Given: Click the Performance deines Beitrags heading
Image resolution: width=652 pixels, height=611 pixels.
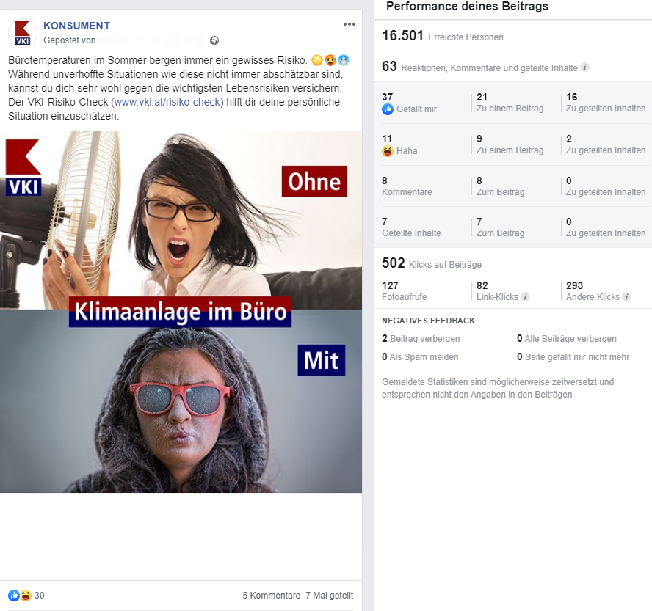Looking at the screenshot, I should click(468, 6).
